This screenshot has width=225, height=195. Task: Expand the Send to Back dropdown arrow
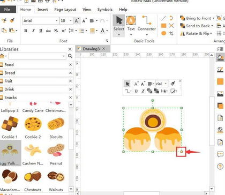212,26
